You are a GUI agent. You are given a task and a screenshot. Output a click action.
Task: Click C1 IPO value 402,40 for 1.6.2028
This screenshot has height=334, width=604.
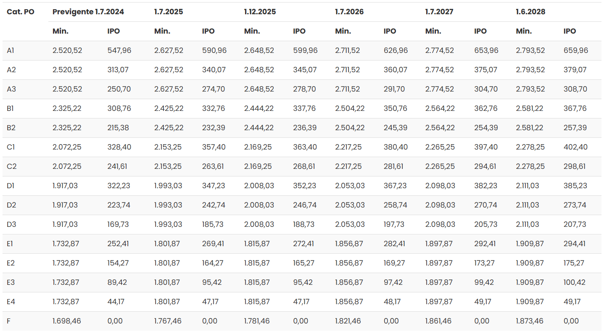(576, 147)
